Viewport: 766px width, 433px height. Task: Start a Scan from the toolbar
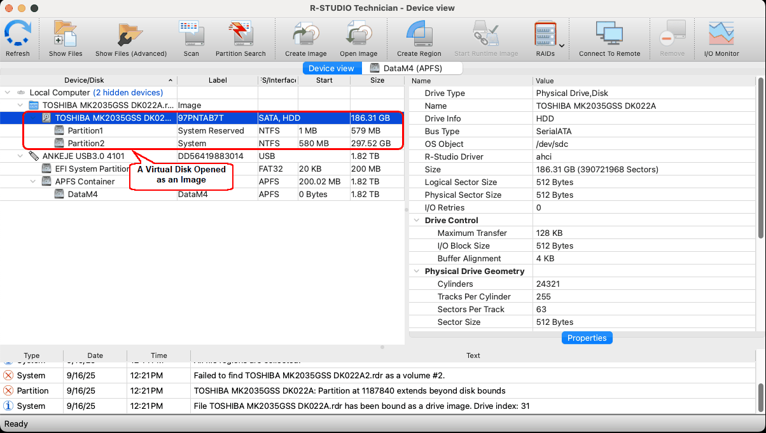[x=191, y=36]
